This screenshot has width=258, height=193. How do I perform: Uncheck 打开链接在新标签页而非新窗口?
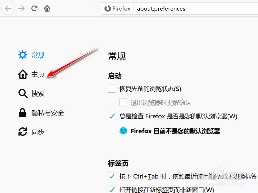(x=112, y=189)
